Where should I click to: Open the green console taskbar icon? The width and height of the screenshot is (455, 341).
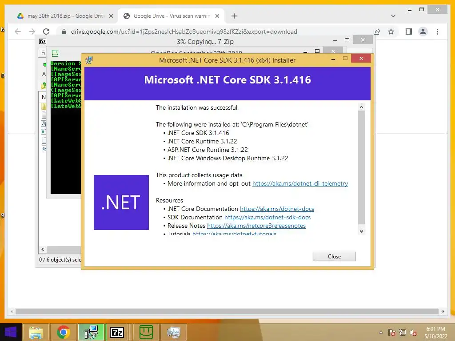(x=146, y=332)
